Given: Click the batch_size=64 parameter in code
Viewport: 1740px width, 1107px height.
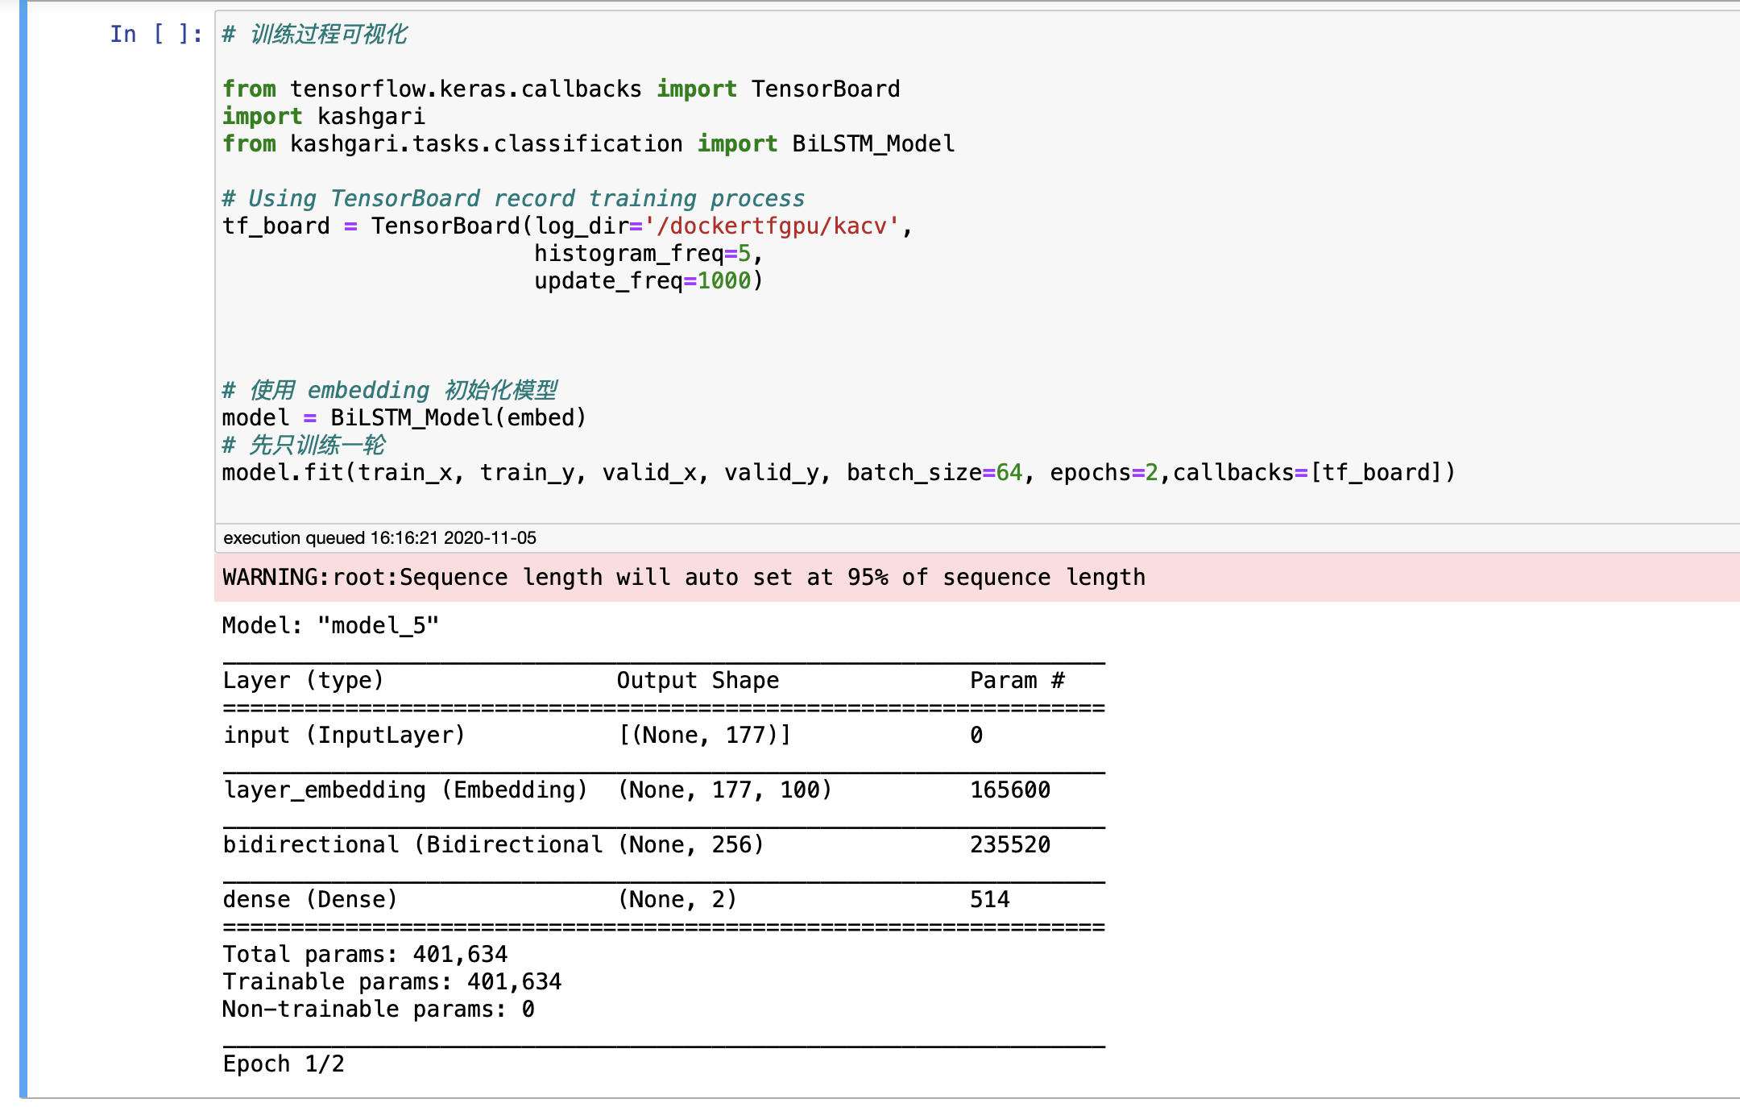Looking at the screenshot, I should [x=934, y=472].
